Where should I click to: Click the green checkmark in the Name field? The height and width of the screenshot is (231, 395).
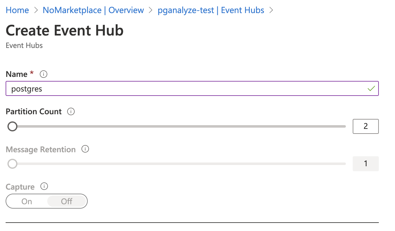click(371, 89)
